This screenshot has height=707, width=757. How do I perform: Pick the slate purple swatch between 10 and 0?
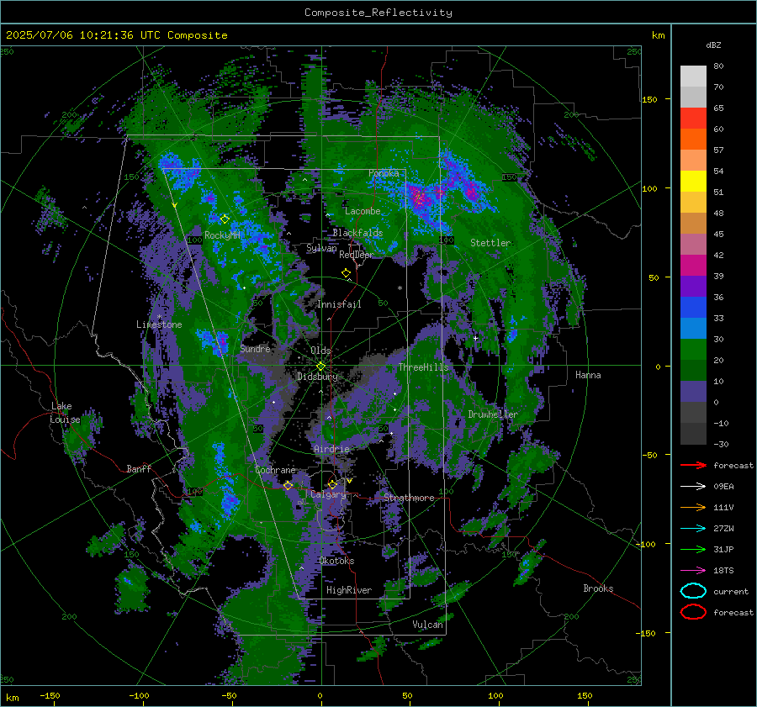[693, 392]
